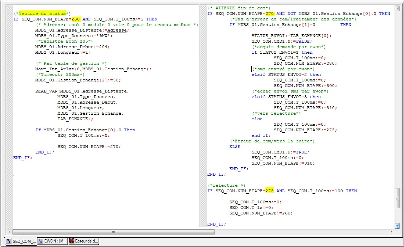Click the horizontal scrollbar right arrow
The image size is (404, 247).
point(391,232)
